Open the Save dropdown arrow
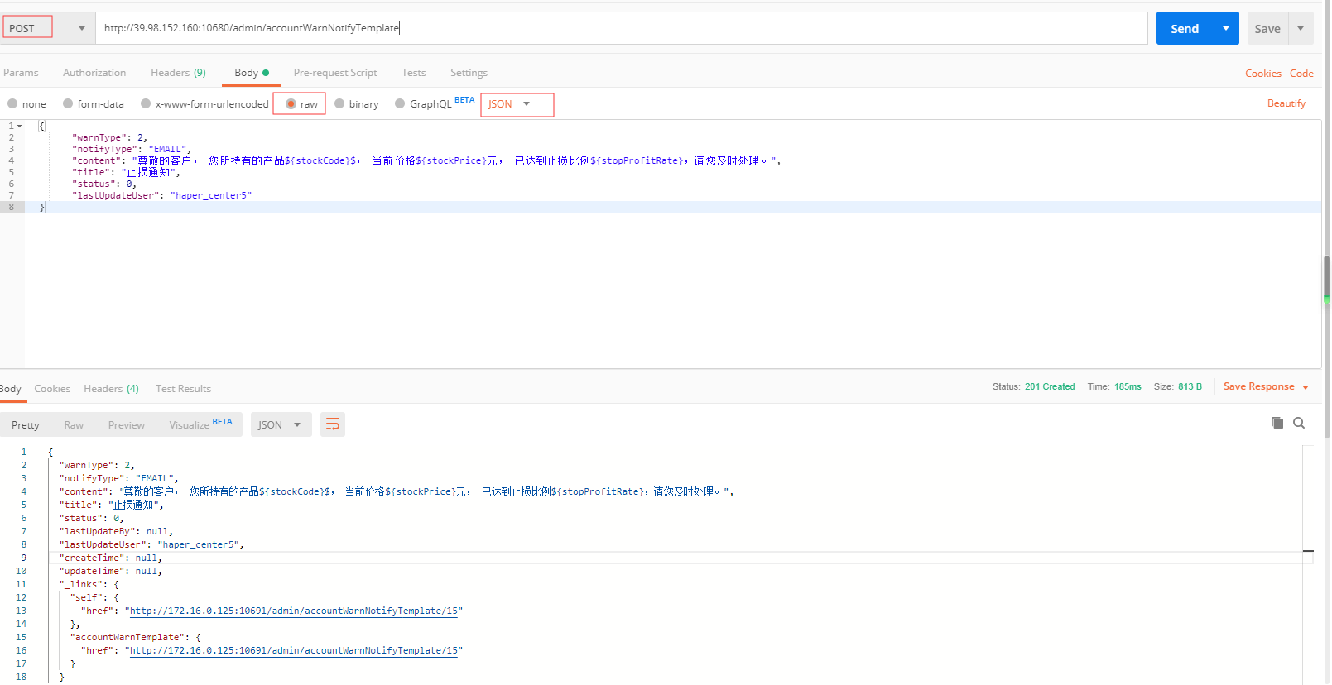This screenshot has width=1332, height=685. (1301, 28)
